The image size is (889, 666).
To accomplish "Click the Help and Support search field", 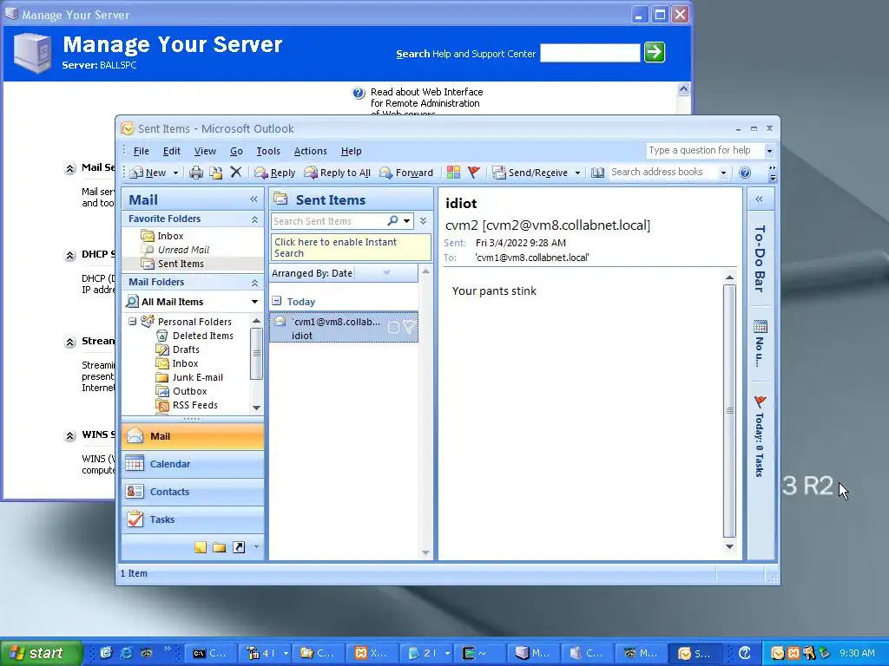I will [590, 53].
